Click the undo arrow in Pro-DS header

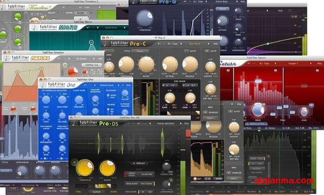pos(129,123)
